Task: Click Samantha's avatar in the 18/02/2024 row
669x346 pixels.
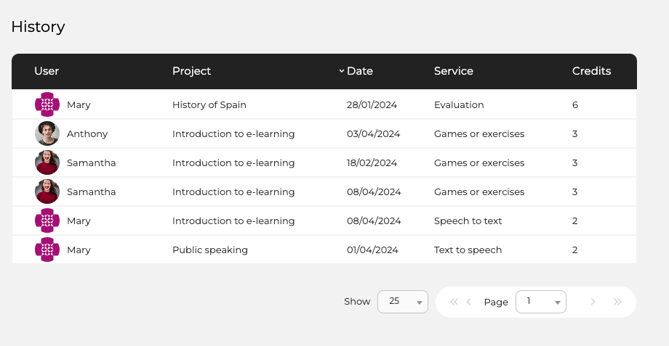Action: pos(47,162)
